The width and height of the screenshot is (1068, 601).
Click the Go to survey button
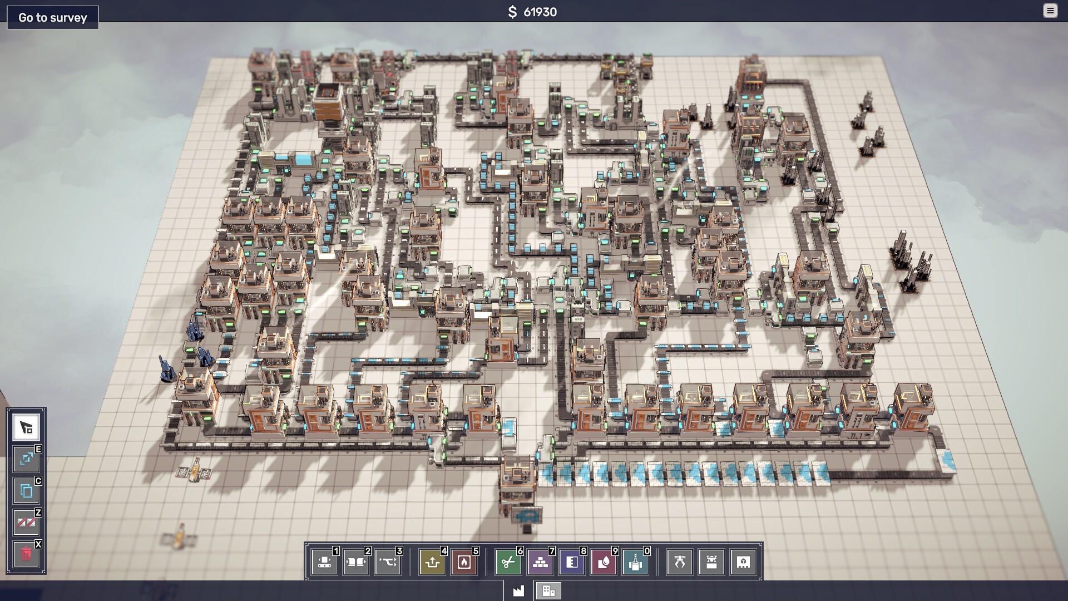click(53, 17)
